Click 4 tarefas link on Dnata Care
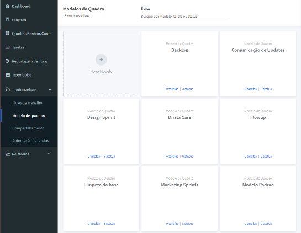Viewport: 301px width, 233px height. [172, 156]
